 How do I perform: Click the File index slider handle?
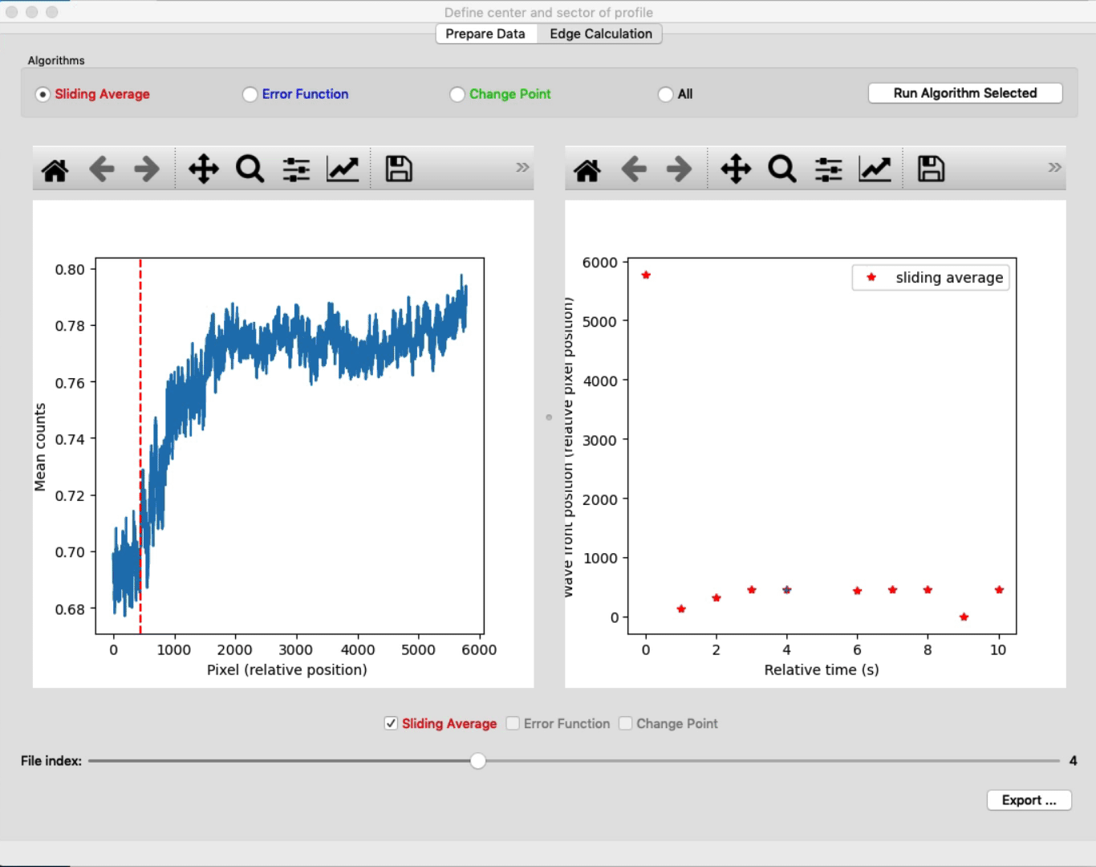point(478,761)
